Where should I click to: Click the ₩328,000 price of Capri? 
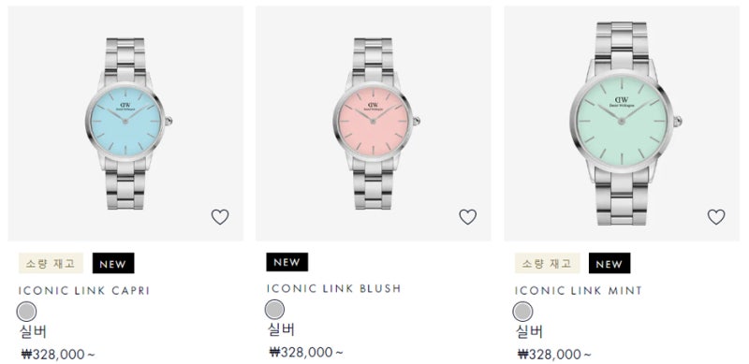(58, 355)
